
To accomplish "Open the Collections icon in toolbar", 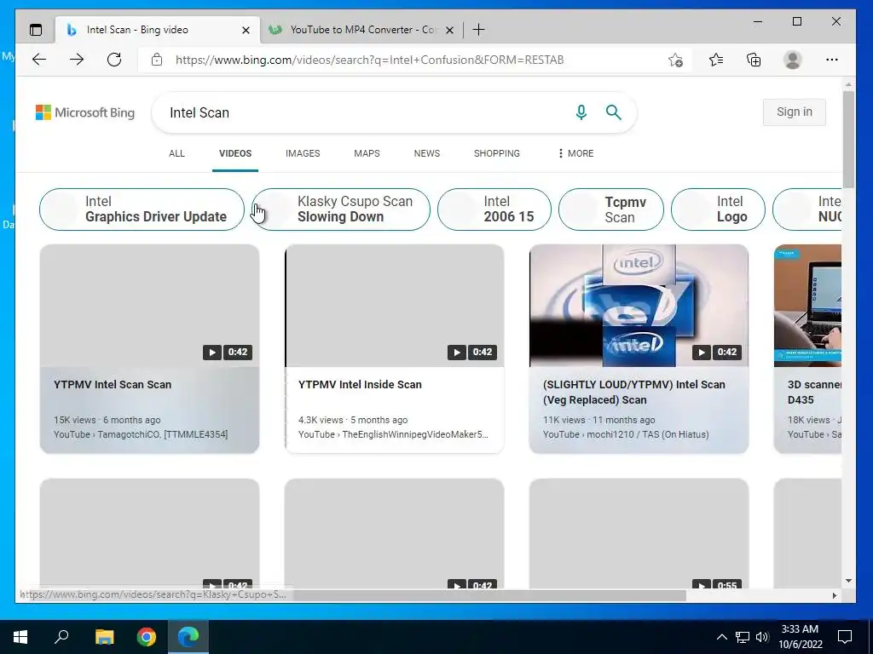I will tap(754, 60).
